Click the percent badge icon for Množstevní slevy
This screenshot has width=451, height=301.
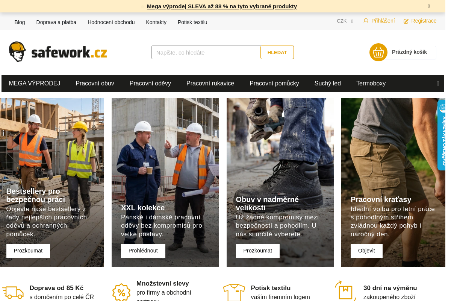(121, 292)
